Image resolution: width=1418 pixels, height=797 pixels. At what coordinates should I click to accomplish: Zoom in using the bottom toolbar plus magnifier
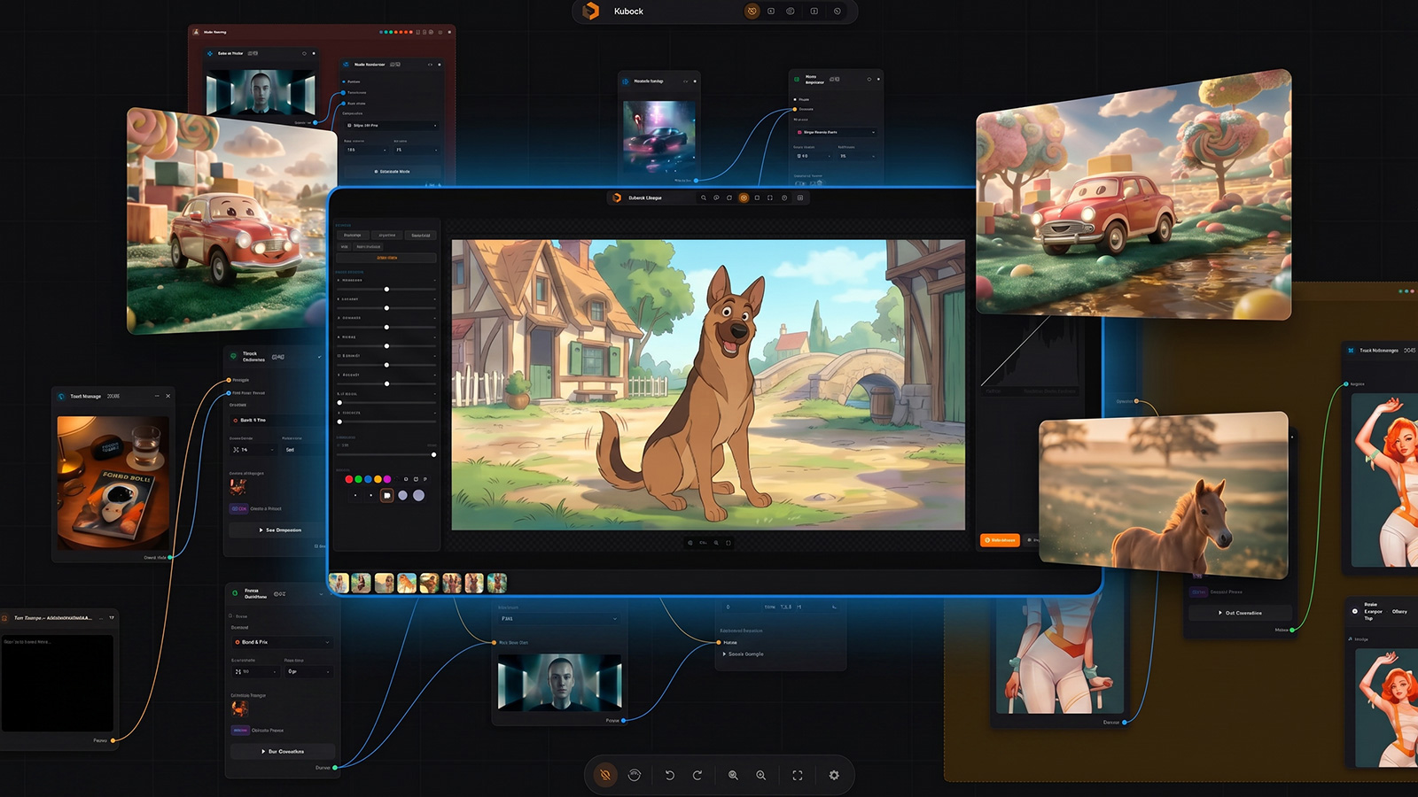[760, 775]
